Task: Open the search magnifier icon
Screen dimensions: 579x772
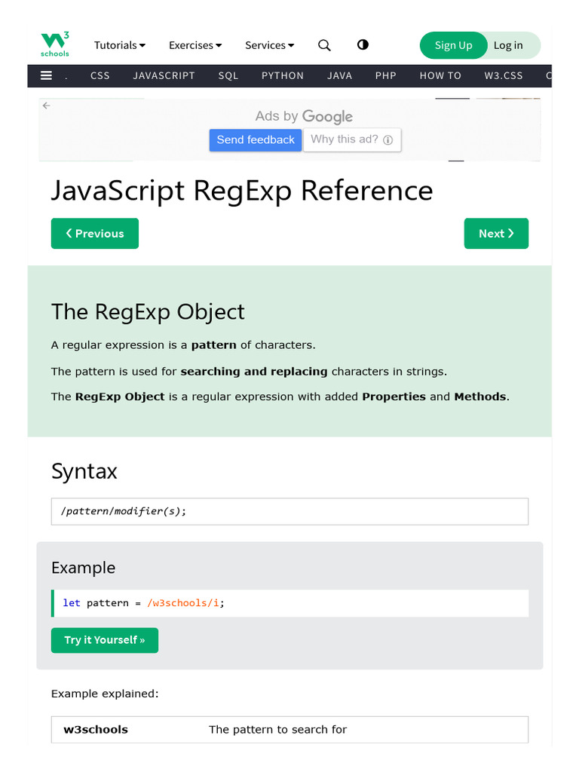Action: [324, 45]
